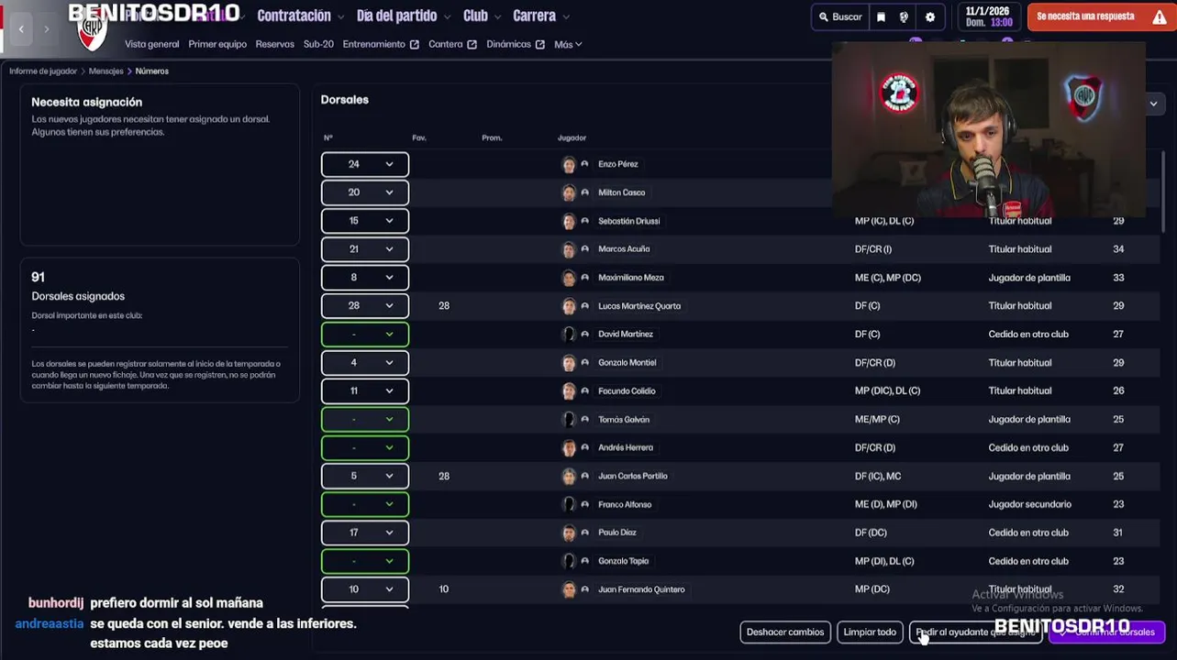Viewport: 1177px width, 660px height.
Task: Open player name Andrés Herrera
Action: pyautogui.click(x=626, y=448)
